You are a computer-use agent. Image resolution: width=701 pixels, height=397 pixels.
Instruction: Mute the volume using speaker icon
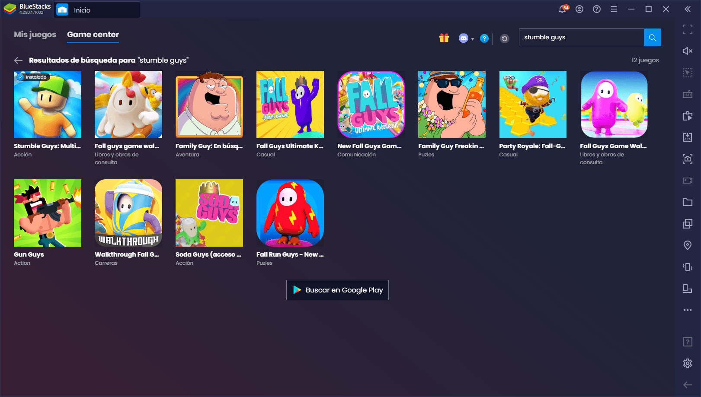(688, 51)
